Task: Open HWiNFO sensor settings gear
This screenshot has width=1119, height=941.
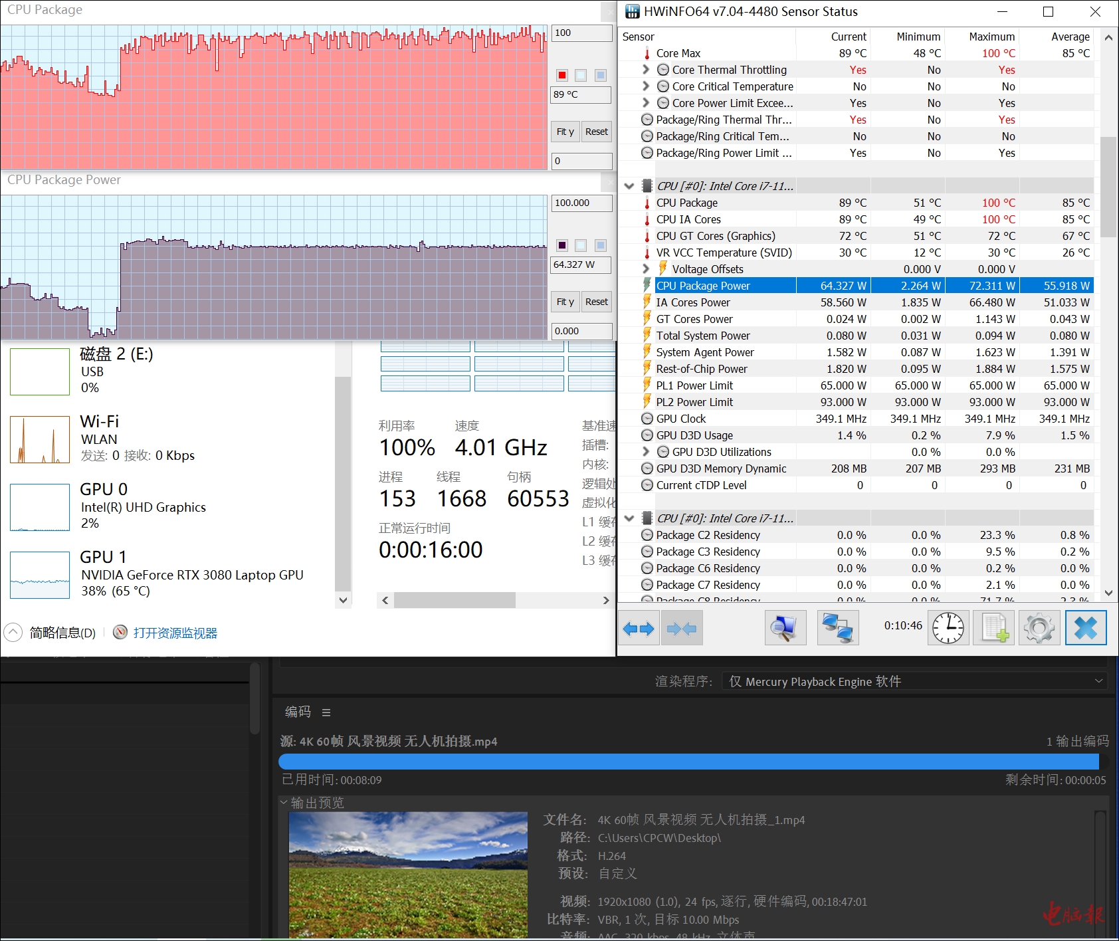Action: point(1039,628)
